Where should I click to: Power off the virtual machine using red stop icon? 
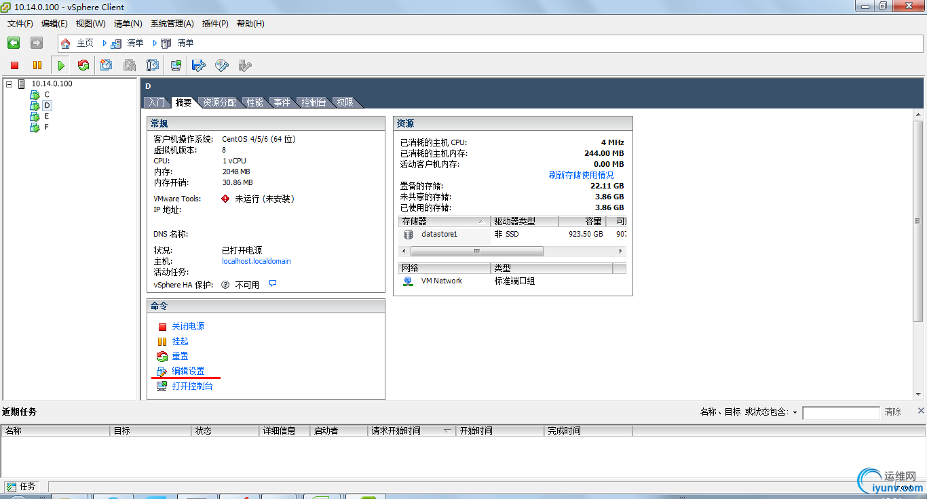click(x=14, y=65)
